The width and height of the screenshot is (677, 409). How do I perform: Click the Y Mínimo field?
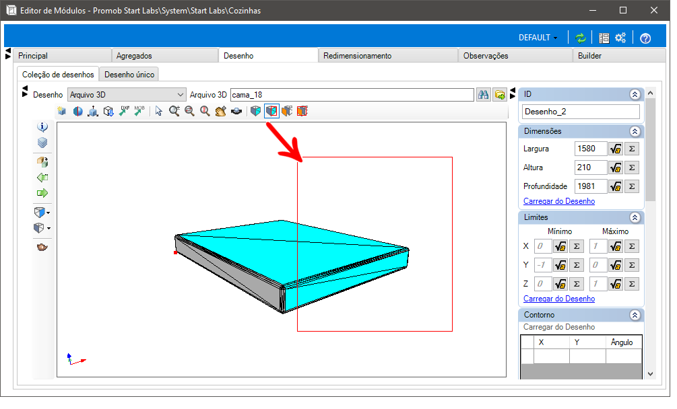[x=543, y=265]
